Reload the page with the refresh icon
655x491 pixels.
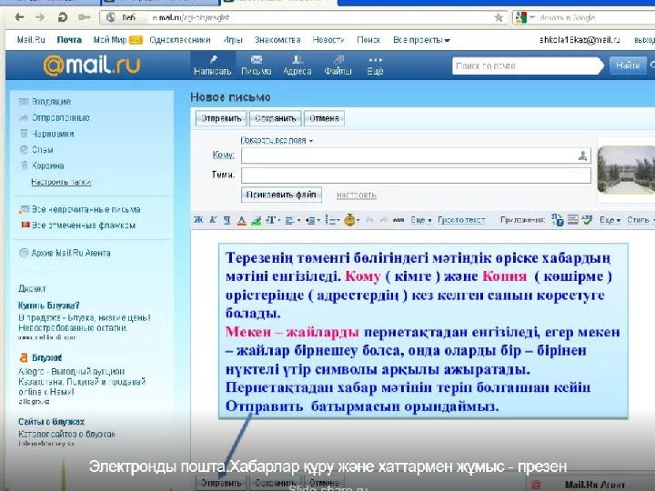point(62,17)
